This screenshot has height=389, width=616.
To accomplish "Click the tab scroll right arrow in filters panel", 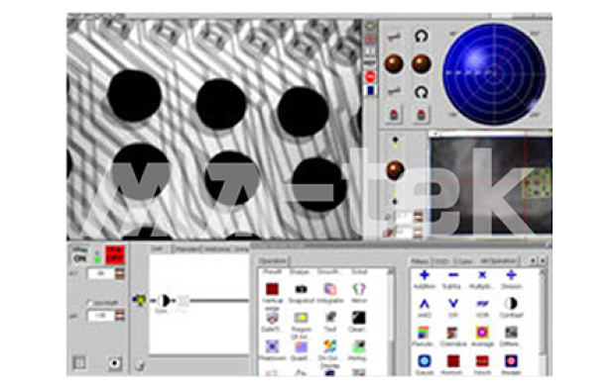I will coord(543,260).
